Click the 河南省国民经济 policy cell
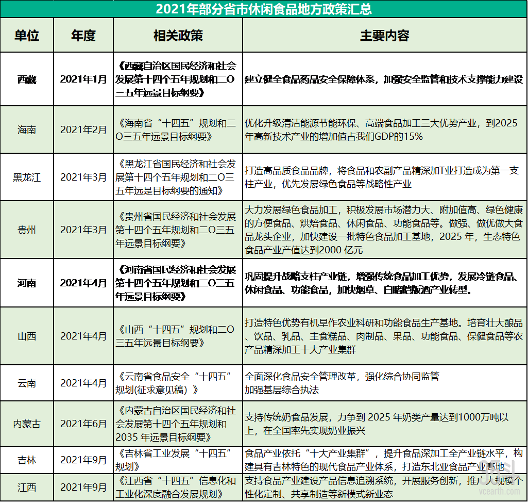Viewport: 528px width, 502px height. (178, 283)
